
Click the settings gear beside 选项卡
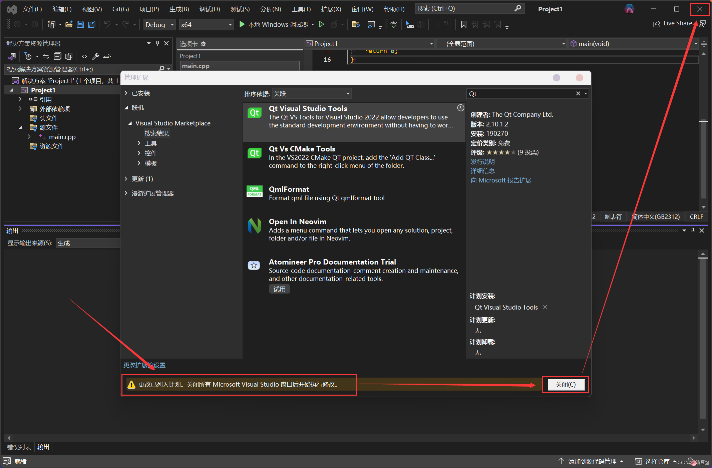(203, 44)
